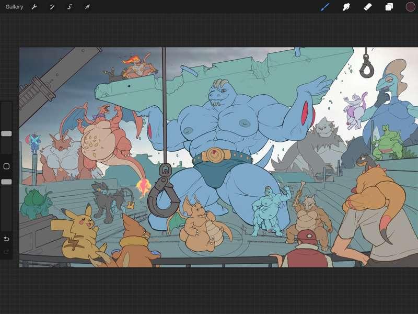The image size is (418, 314).
Task: Select the Eraser tool
Action: (368, 7)
